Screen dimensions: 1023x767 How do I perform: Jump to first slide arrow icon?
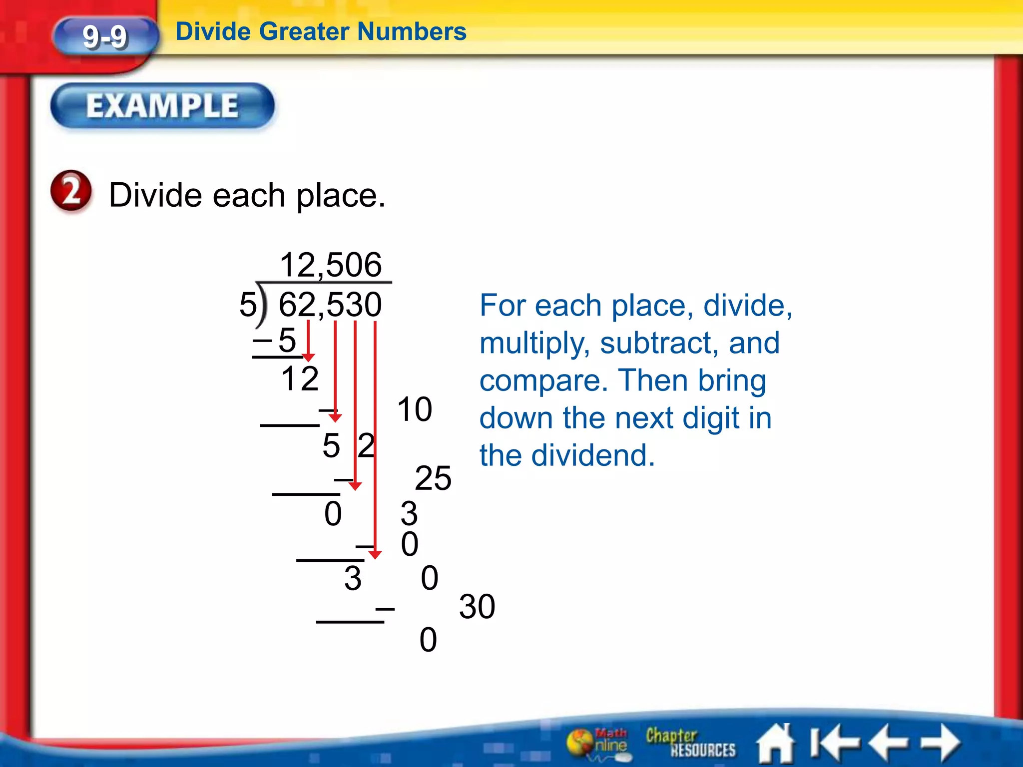pos(835,744)
